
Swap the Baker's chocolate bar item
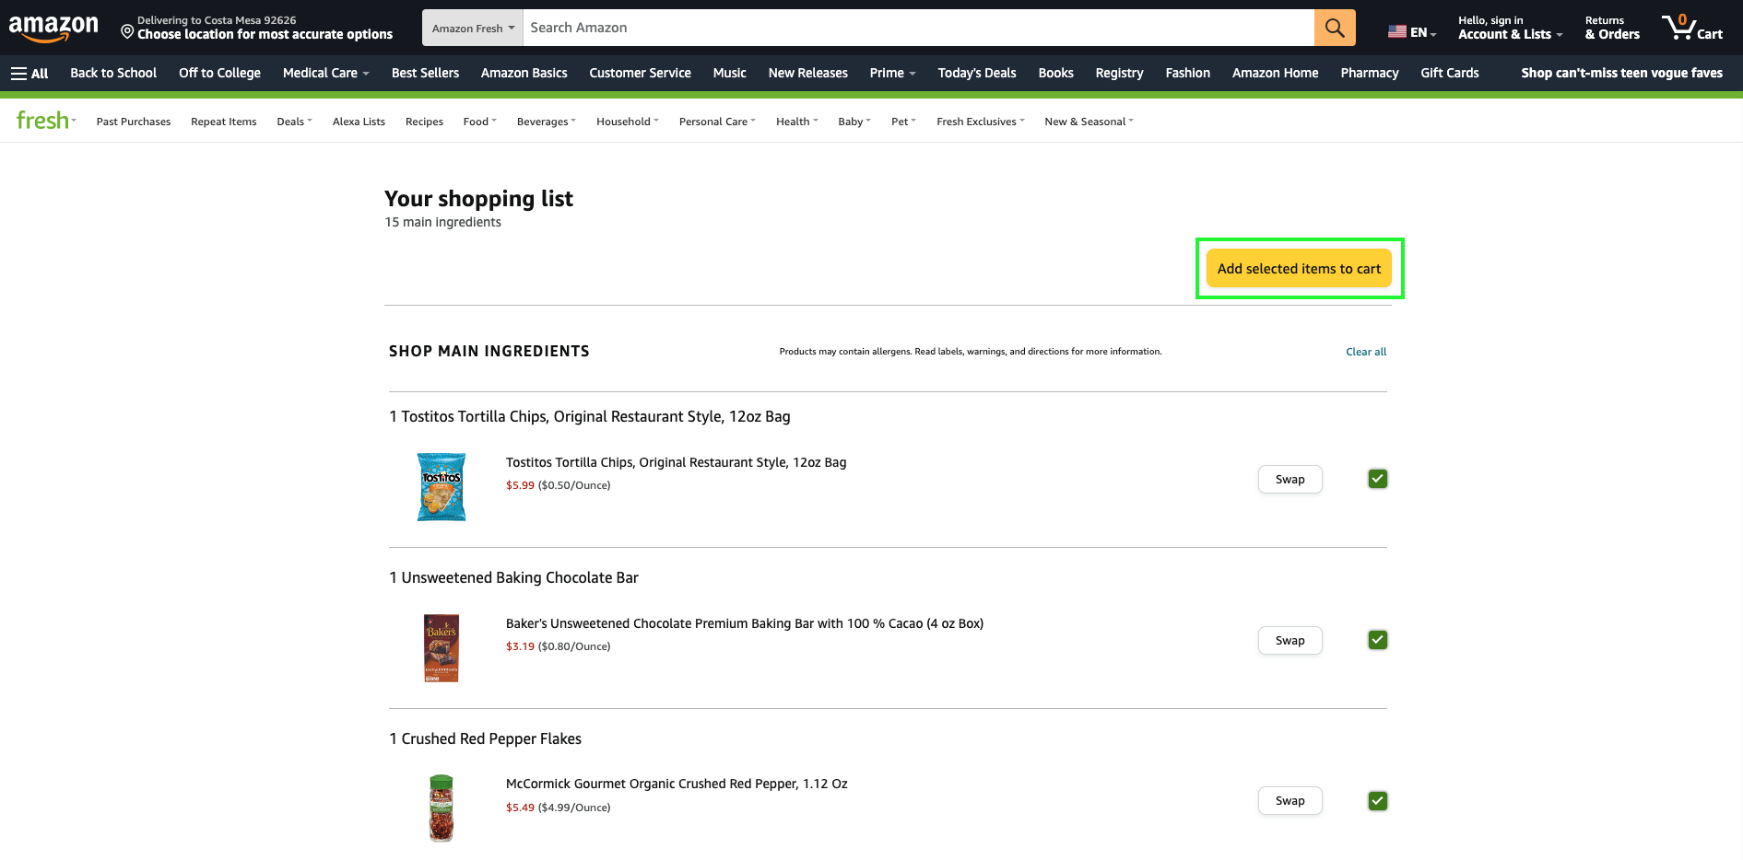[1290, 641]
